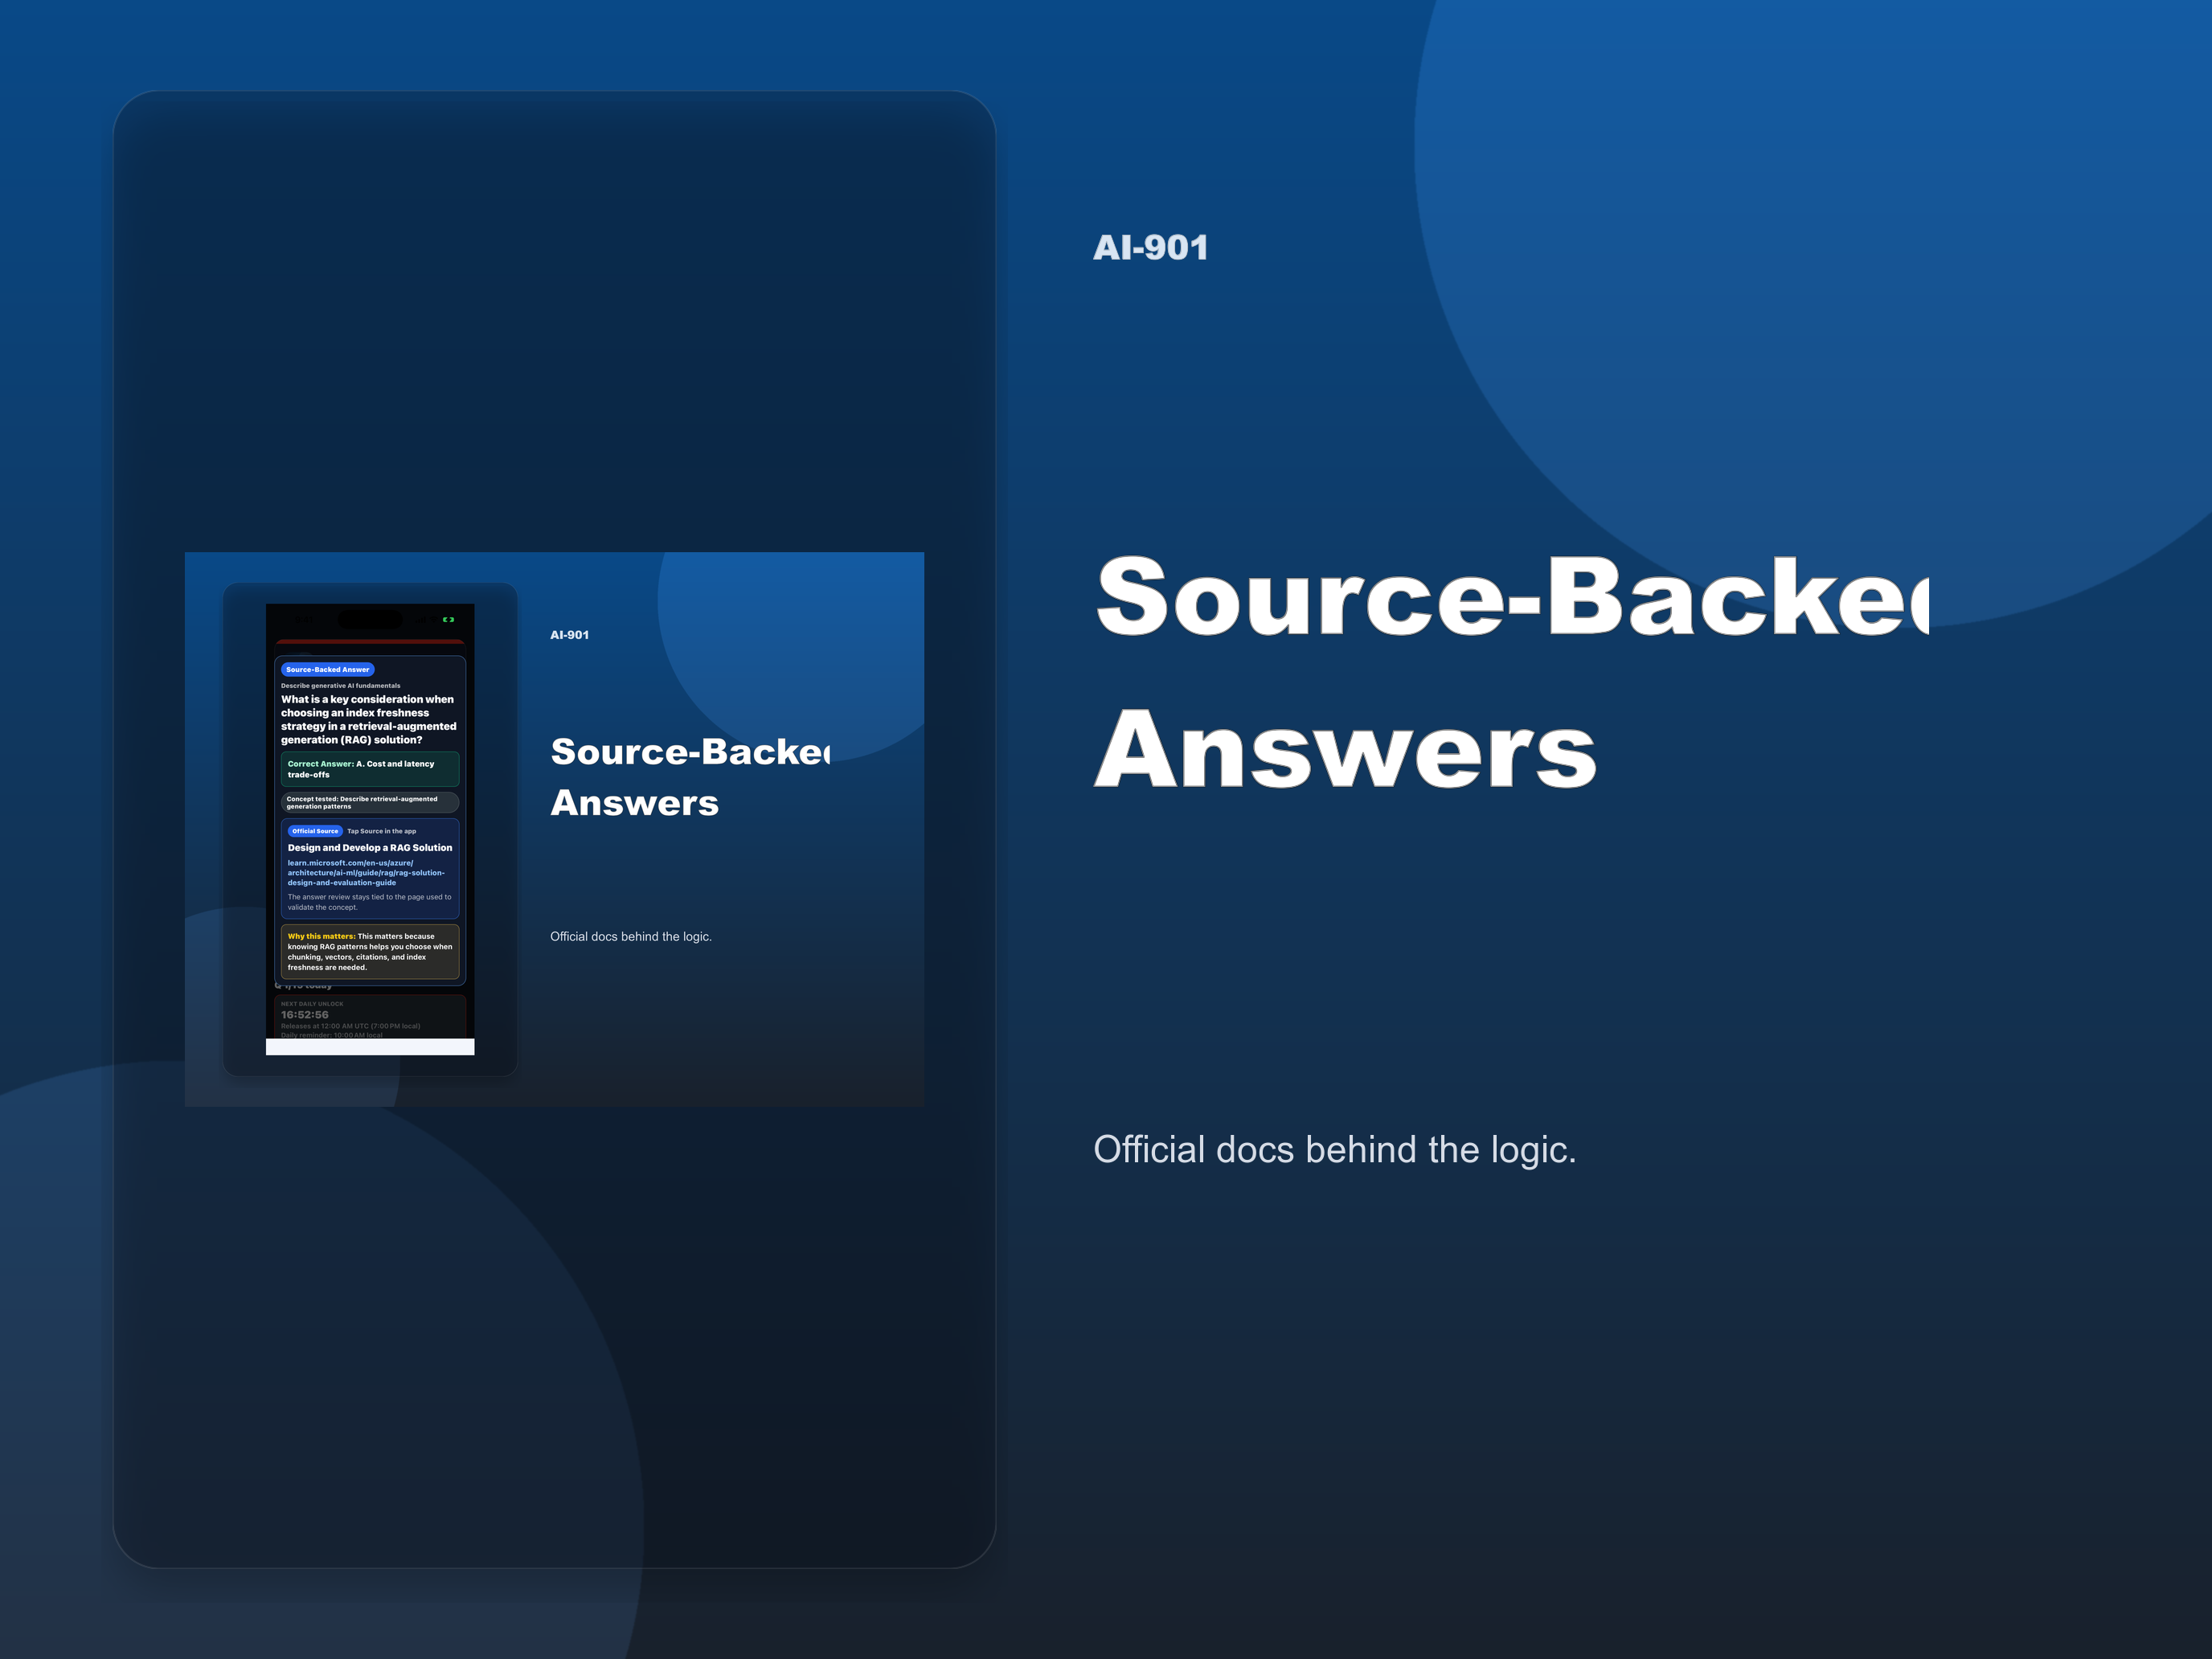Click the small "Official docs behind the logic." preview text

[x=631, y=937]
